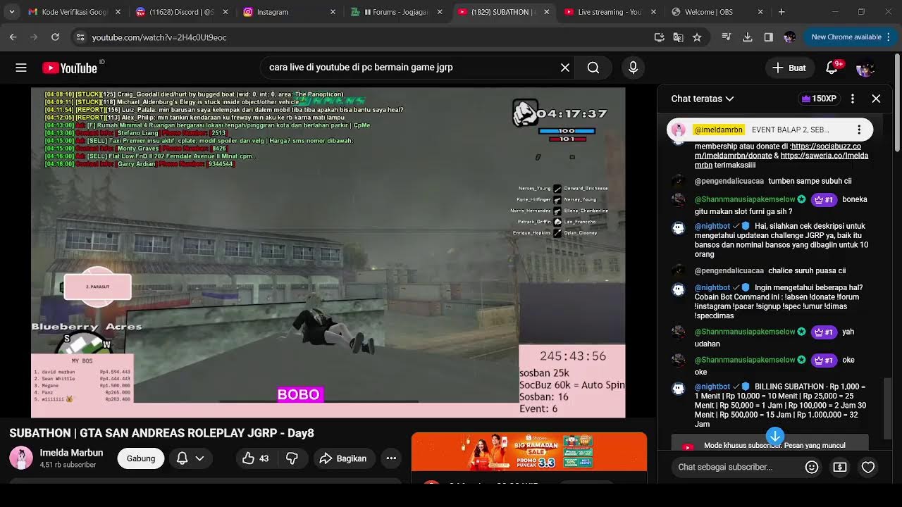
Task: Click the browser forward arrow
Action: (34, 37)
